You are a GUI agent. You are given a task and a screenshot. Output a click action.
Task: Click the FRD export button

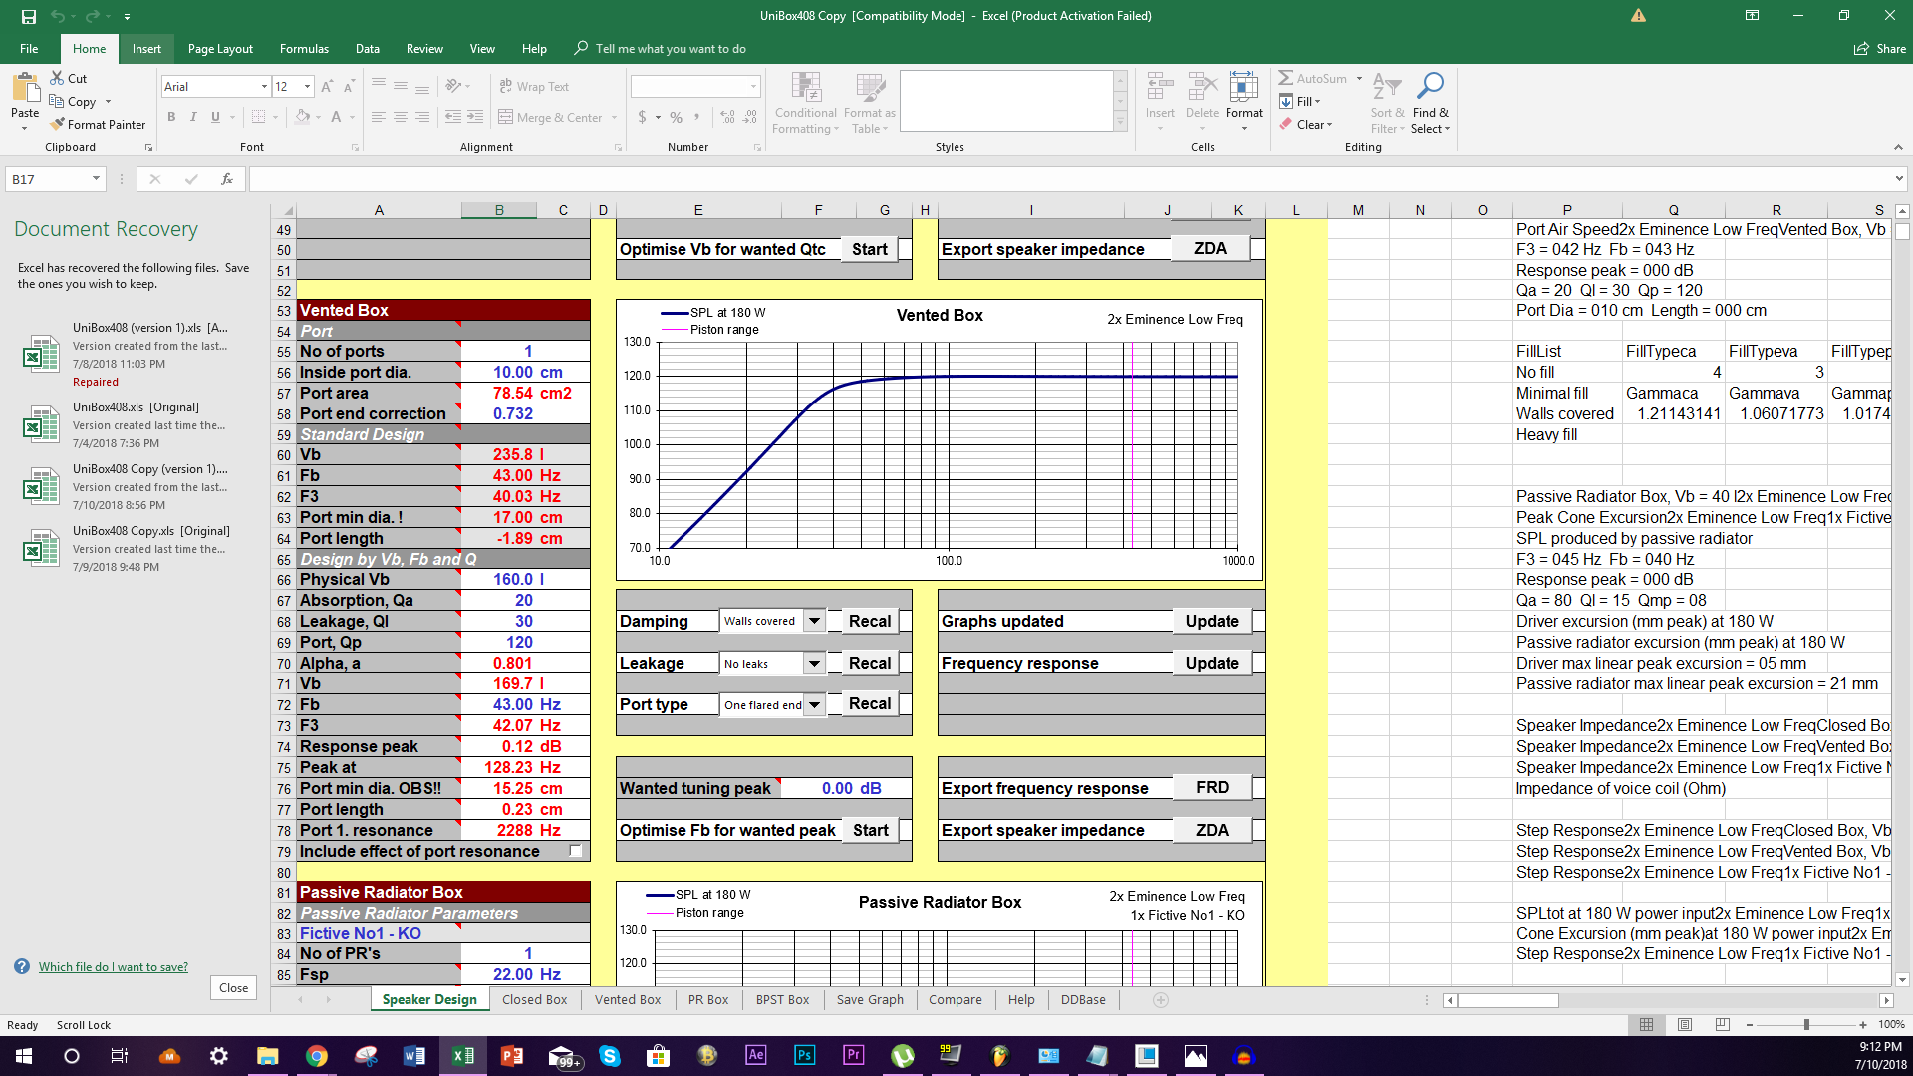coord(1212,787)
